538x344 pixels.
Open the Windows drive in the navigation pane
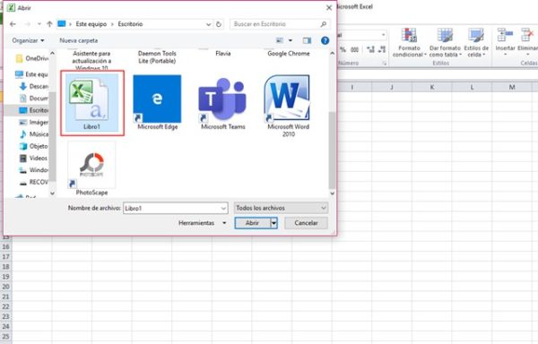click(34, 170)
